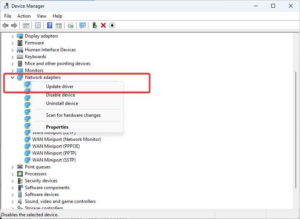The width and height of the screenshot is (300, 219).
Task: Expand the Security devices node
Action: point(12,181)
